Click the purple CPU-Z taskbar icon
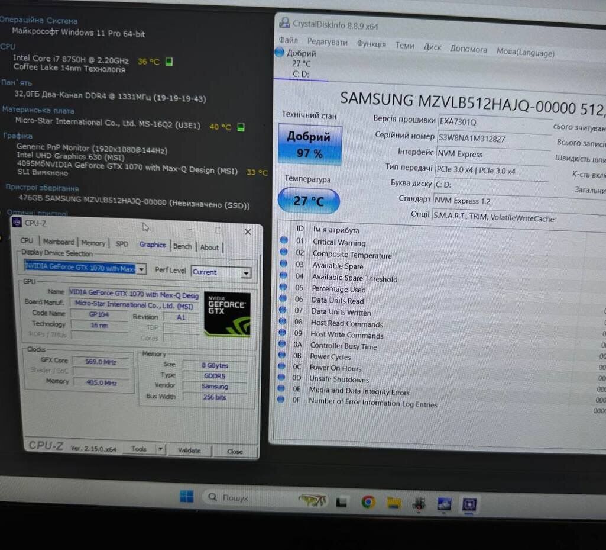 [470, 504]
